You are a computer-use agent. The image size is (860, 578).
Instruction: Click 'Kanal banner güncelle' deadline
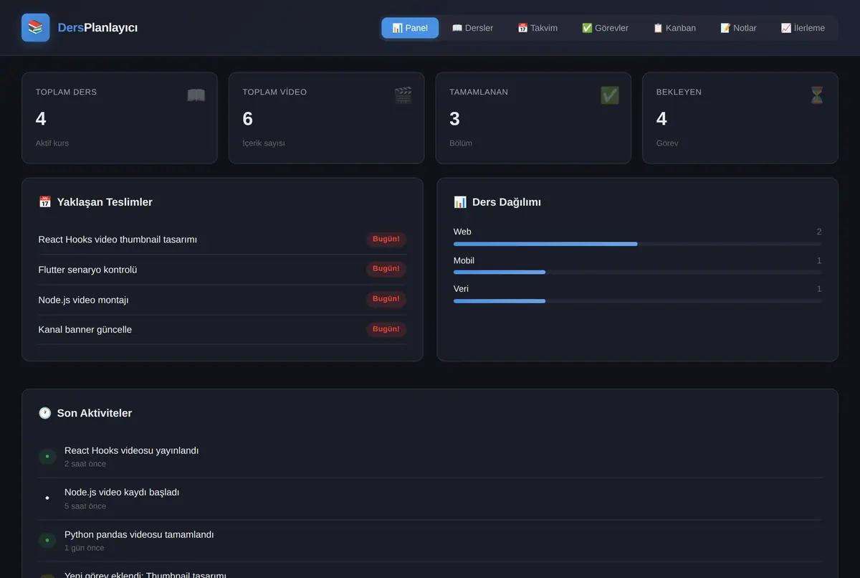tap(85, 330)
